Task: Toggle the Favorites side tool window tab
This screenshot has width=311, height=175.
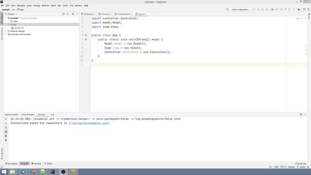Action: [x=2, y=154]
